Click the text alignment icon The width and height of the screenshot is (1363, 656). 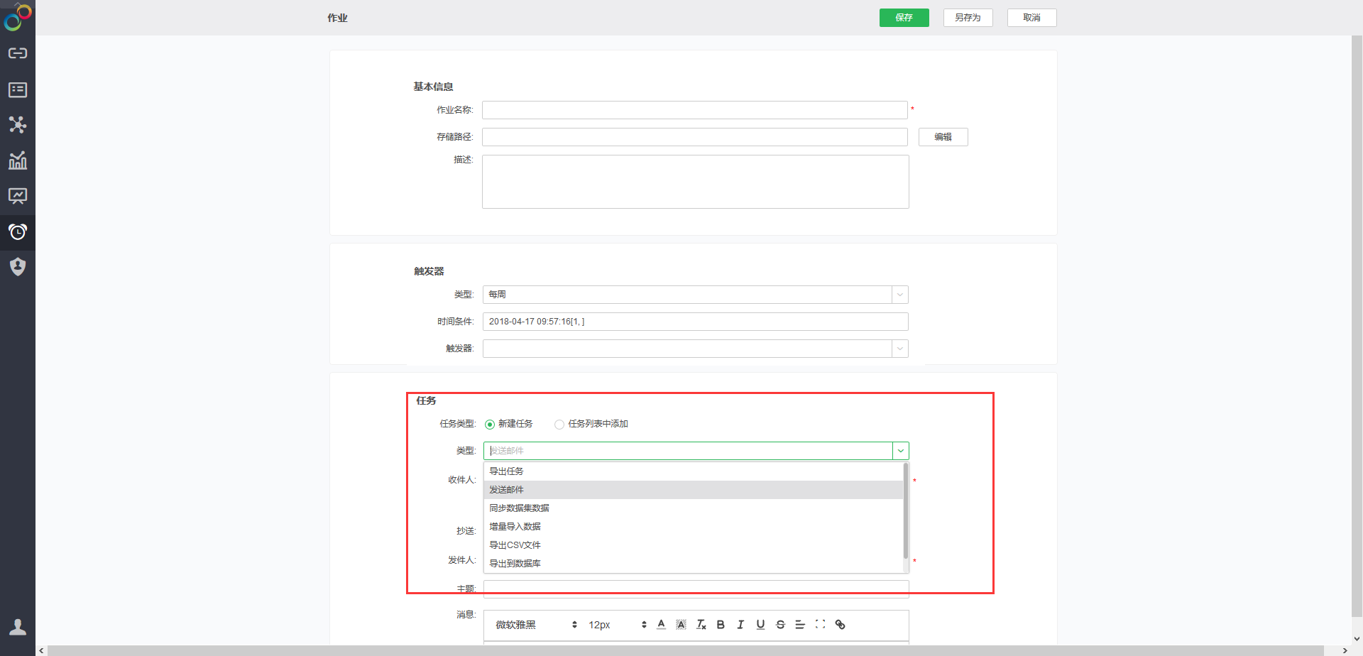pyautogui.click(x=800, y=625)
